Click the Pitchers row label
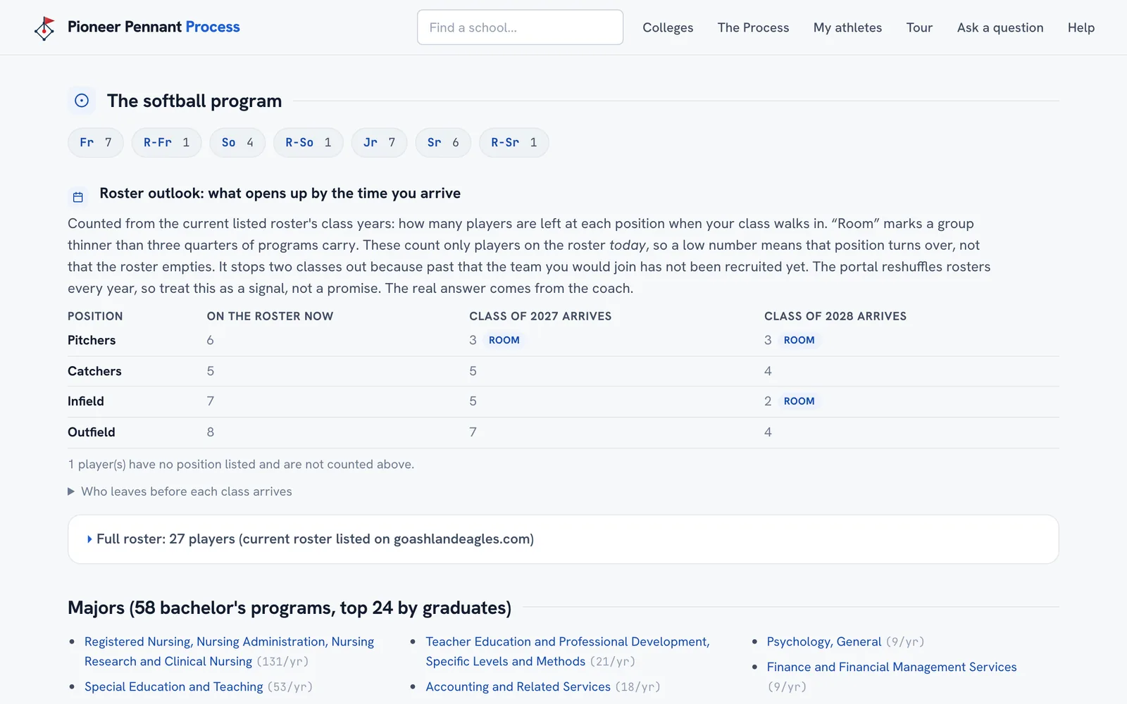Viewport: 1127px width, 704px height. (x=92, y=340)
